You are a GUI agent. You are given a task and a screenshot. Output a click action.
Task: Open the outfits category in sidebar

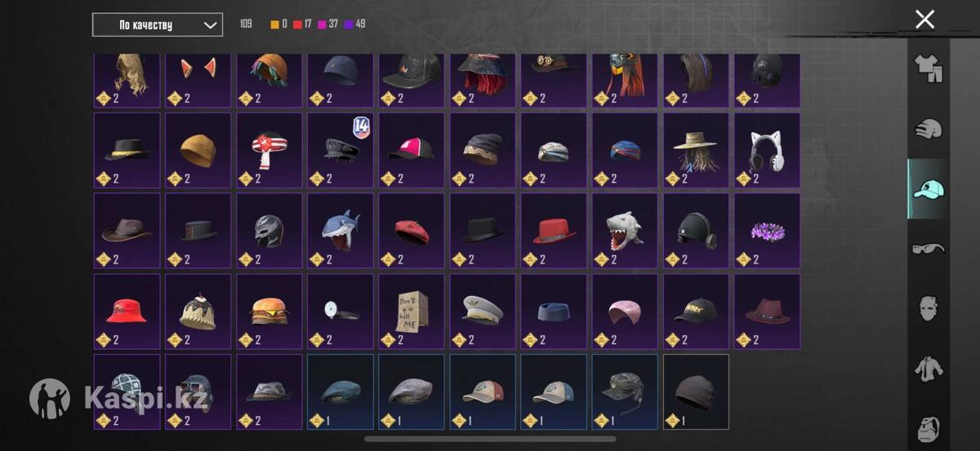pos(928,69)
